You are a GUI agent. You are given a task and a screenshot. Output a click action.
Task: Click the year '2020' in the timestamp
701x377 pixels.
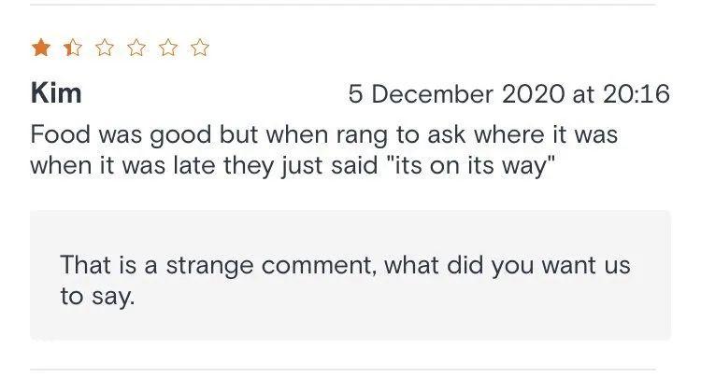coord(533,94)
